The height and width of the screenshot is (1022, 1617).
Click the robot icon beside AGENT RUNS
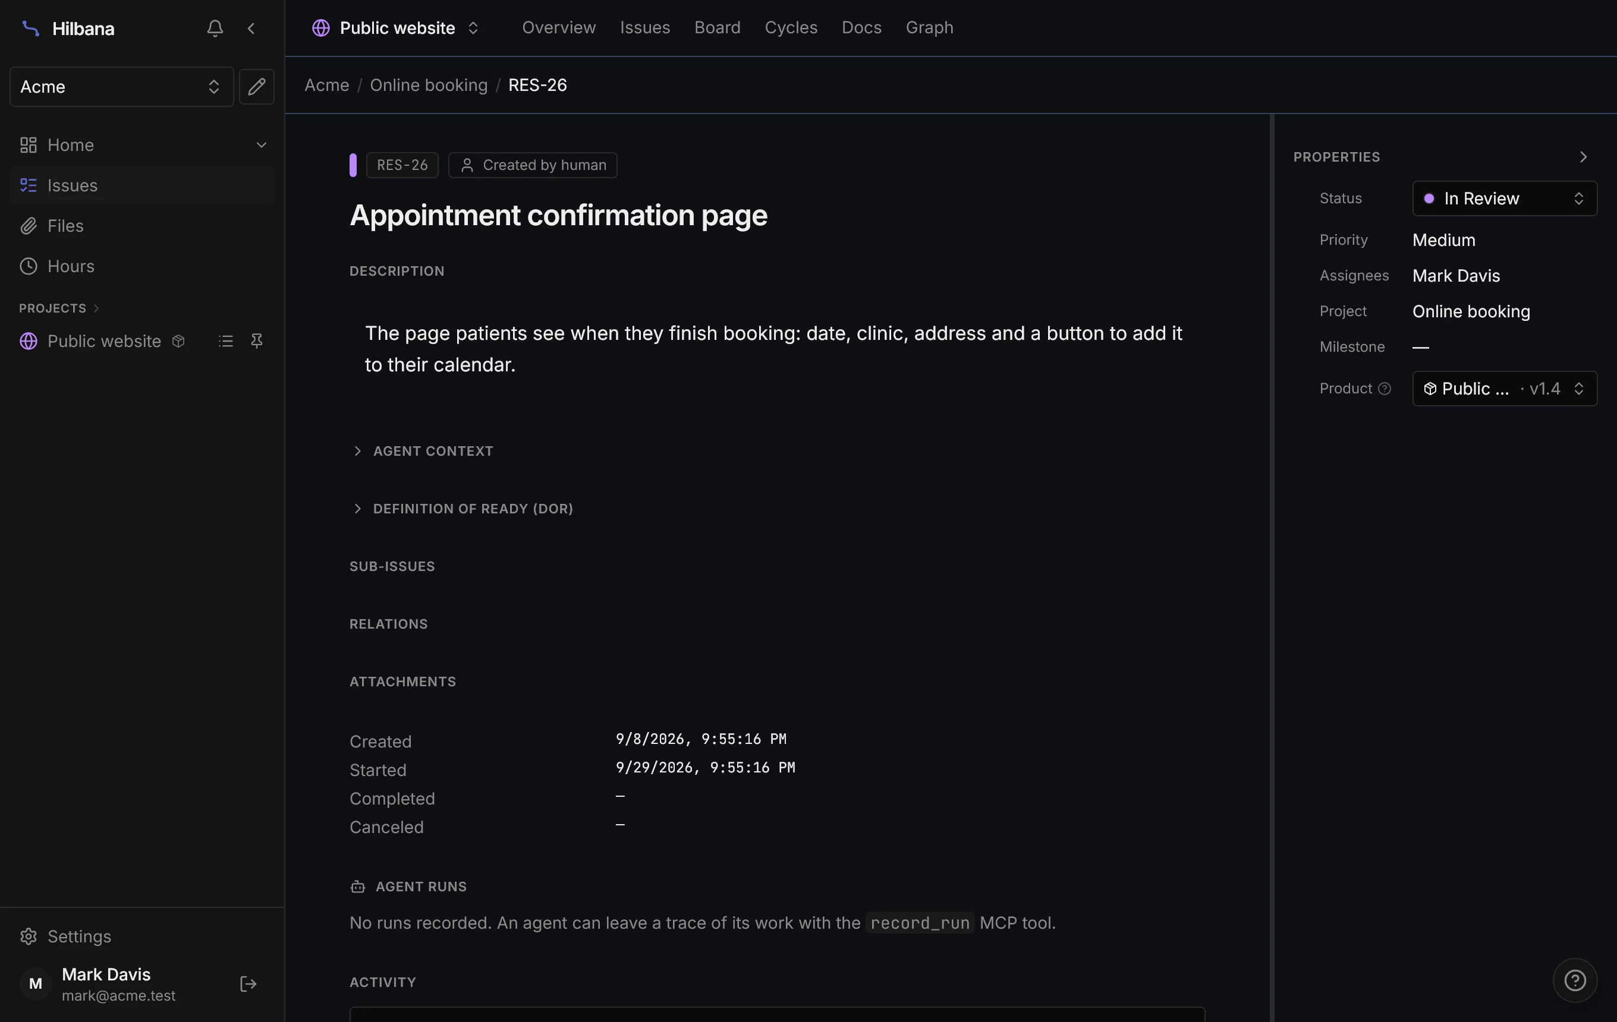358,887
